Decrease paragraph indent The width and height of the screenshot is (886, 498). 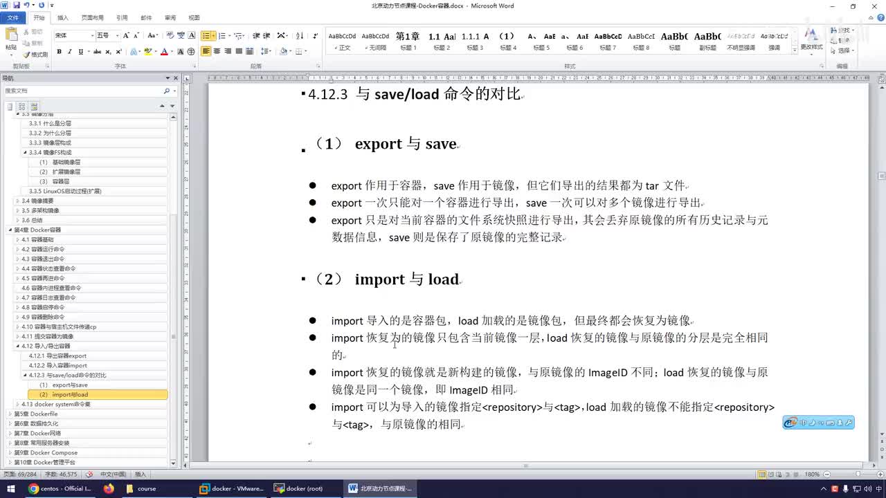click(x=256, y=35)
